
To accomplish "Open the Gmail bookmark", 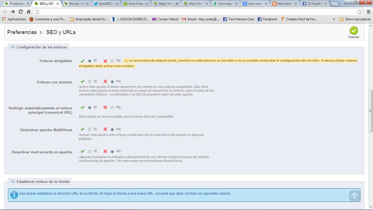I will [x=200, y=19].
